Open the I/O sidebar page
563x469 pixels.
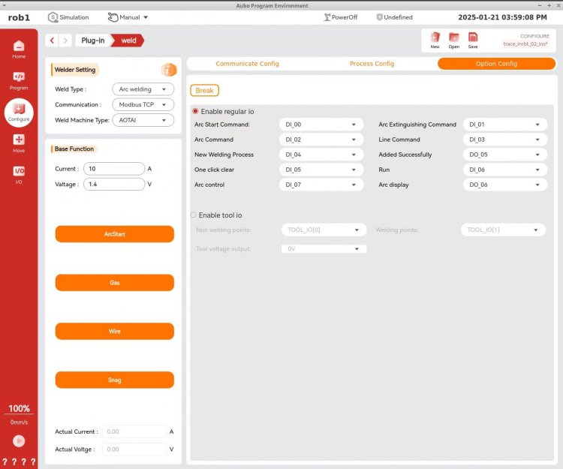point(19,175)
